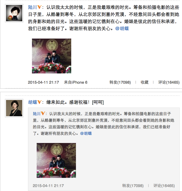Enlarge wedding photo inside the quoted repost
The width and height of the screenshot is (182, 191).
point(56,160)
